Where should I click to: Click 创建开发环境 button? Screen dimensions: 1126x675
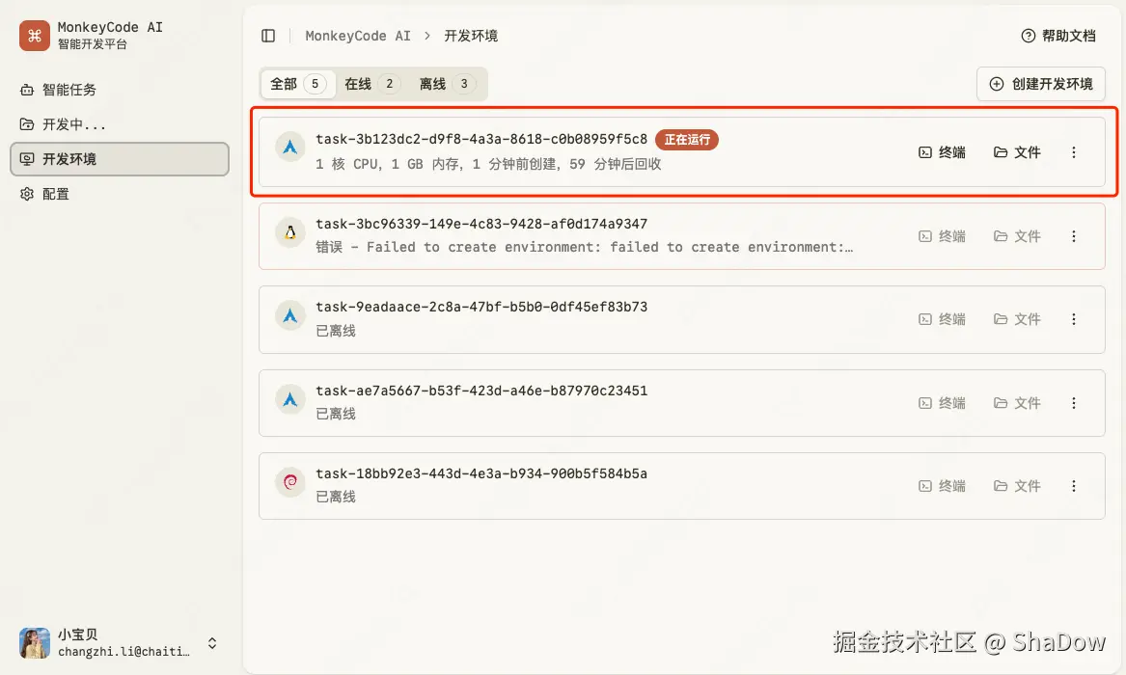[x=1040, y=84]
